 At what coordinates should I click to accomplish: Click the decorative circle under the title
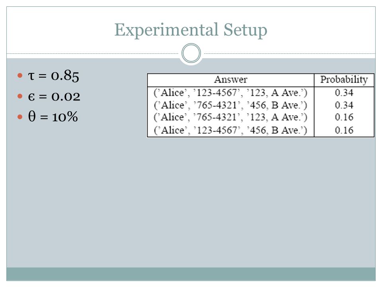click(191, 53)
